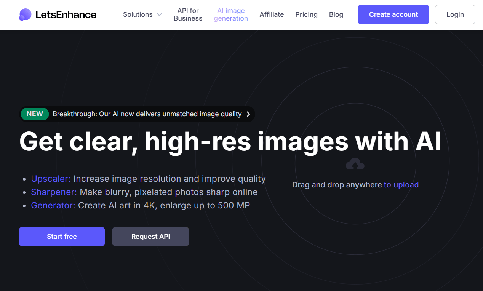Click the arrow on the Breakthrough banner
Image resolution: width=483 pixels, height=291 pixels.
pos(248,114)
